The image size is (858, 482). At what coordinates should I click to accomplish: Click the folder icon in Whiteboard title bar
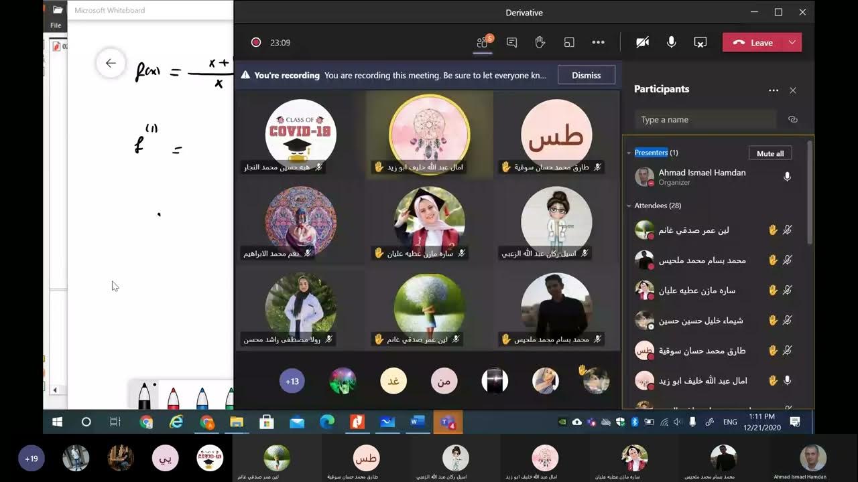[58, 10]
